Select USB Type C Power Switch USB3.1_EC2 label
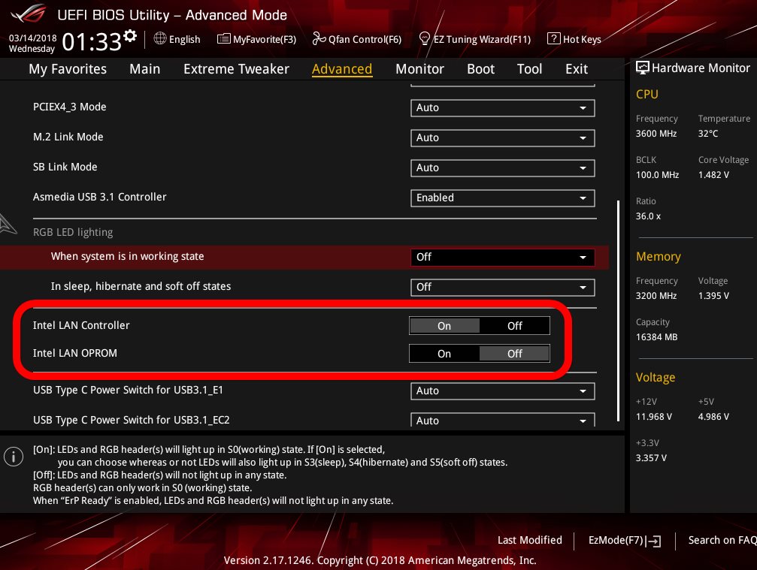 [x=132, y=420]
